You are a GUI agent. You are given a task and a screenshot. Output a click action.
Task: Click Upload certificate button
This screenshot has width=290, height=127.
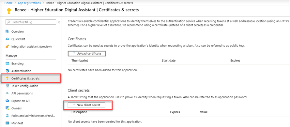coord(87,53)
